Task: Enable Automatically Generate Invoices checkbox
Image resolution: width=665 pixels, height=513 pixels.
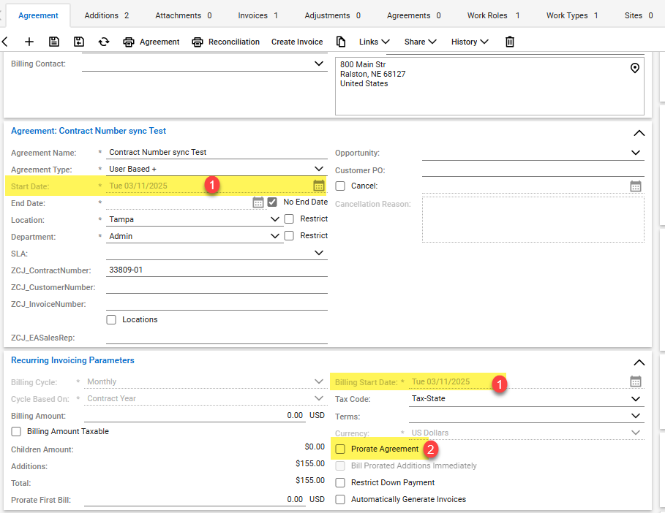Action: coord(340,499)
